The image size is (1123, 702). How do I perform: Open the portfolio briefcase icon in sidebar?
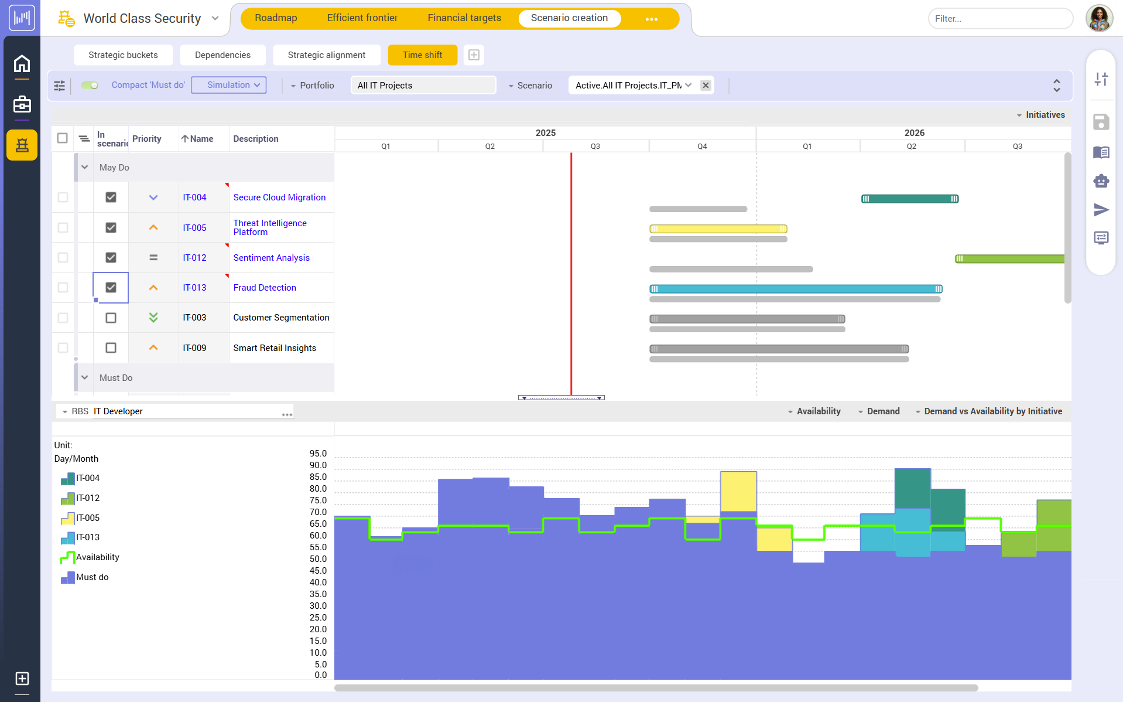22,105
